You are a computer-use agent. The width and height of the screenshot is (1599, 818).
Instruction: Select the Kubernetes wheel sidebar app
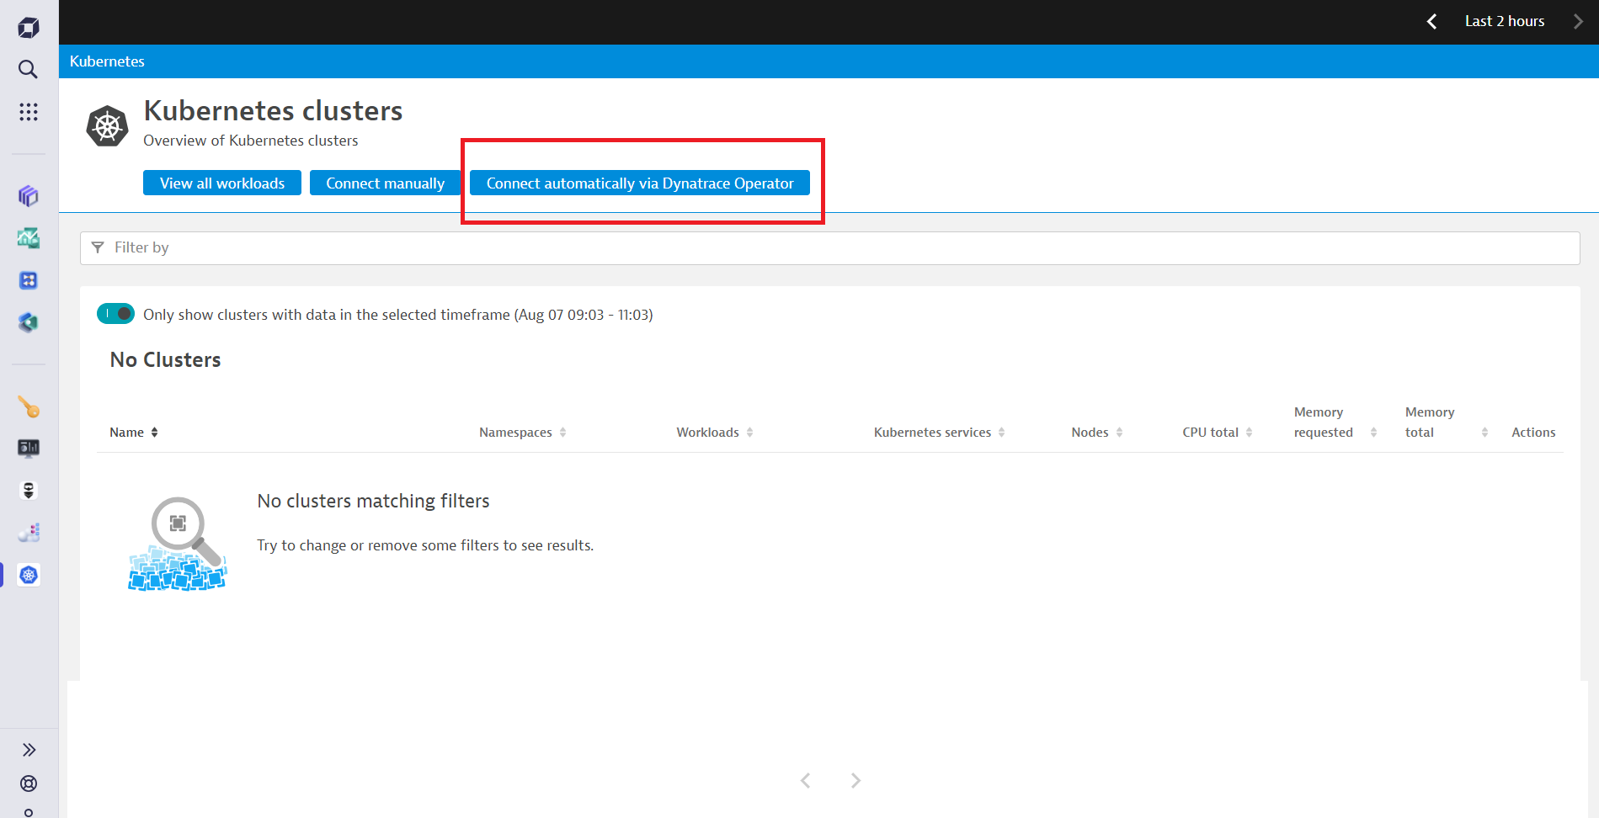(29, 575)
